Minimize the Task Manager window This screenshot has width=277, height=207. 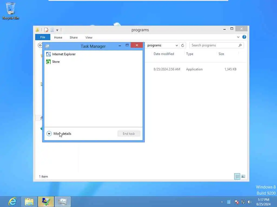pos(120,46)
